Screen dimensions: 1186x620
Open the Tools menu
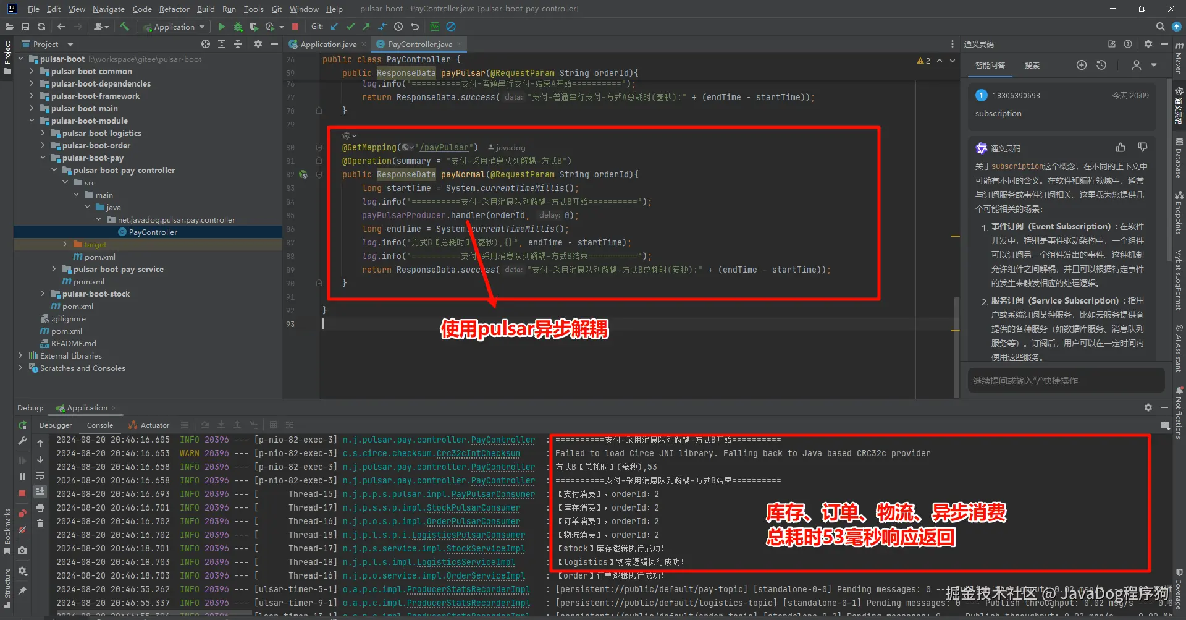click(253, 9)
